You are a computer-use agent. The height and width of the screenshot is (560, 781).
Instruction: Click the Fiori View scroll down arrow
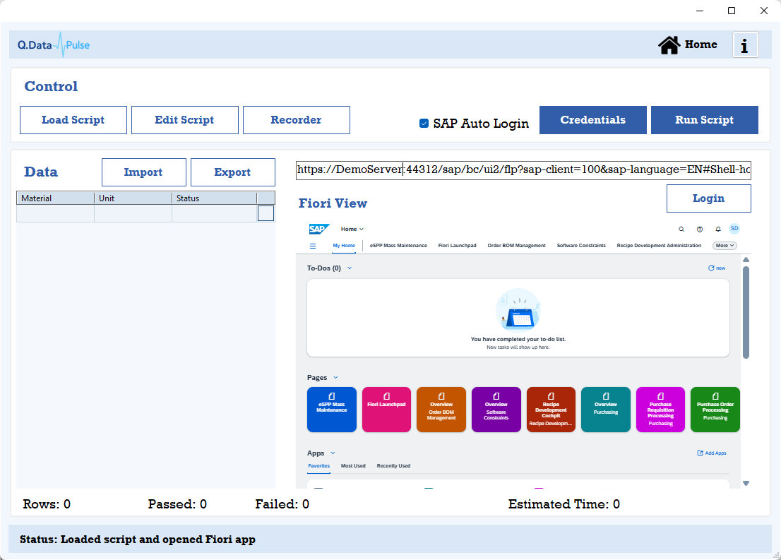(746, 483)
